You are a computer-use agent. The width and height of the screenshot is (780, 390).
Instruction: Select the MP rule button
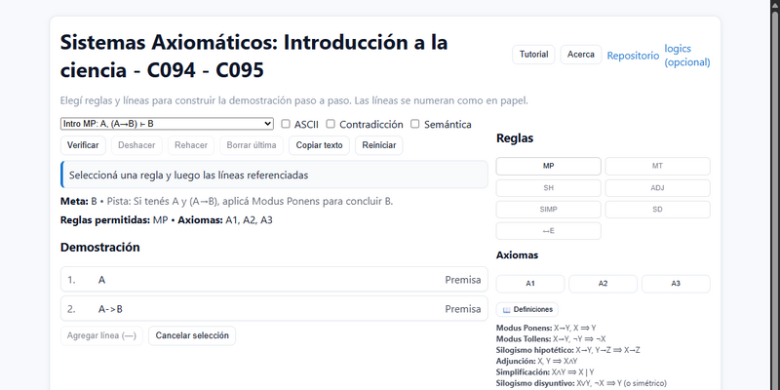[x=548, y=166]
